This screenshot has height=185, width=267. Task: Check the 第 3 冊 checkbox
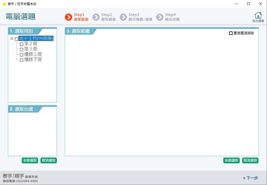[x=22, y=49]
